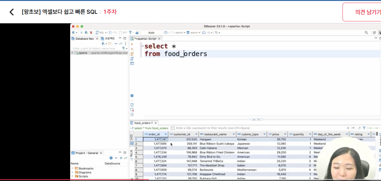Click the global search magnifier at right

[366, 33]
